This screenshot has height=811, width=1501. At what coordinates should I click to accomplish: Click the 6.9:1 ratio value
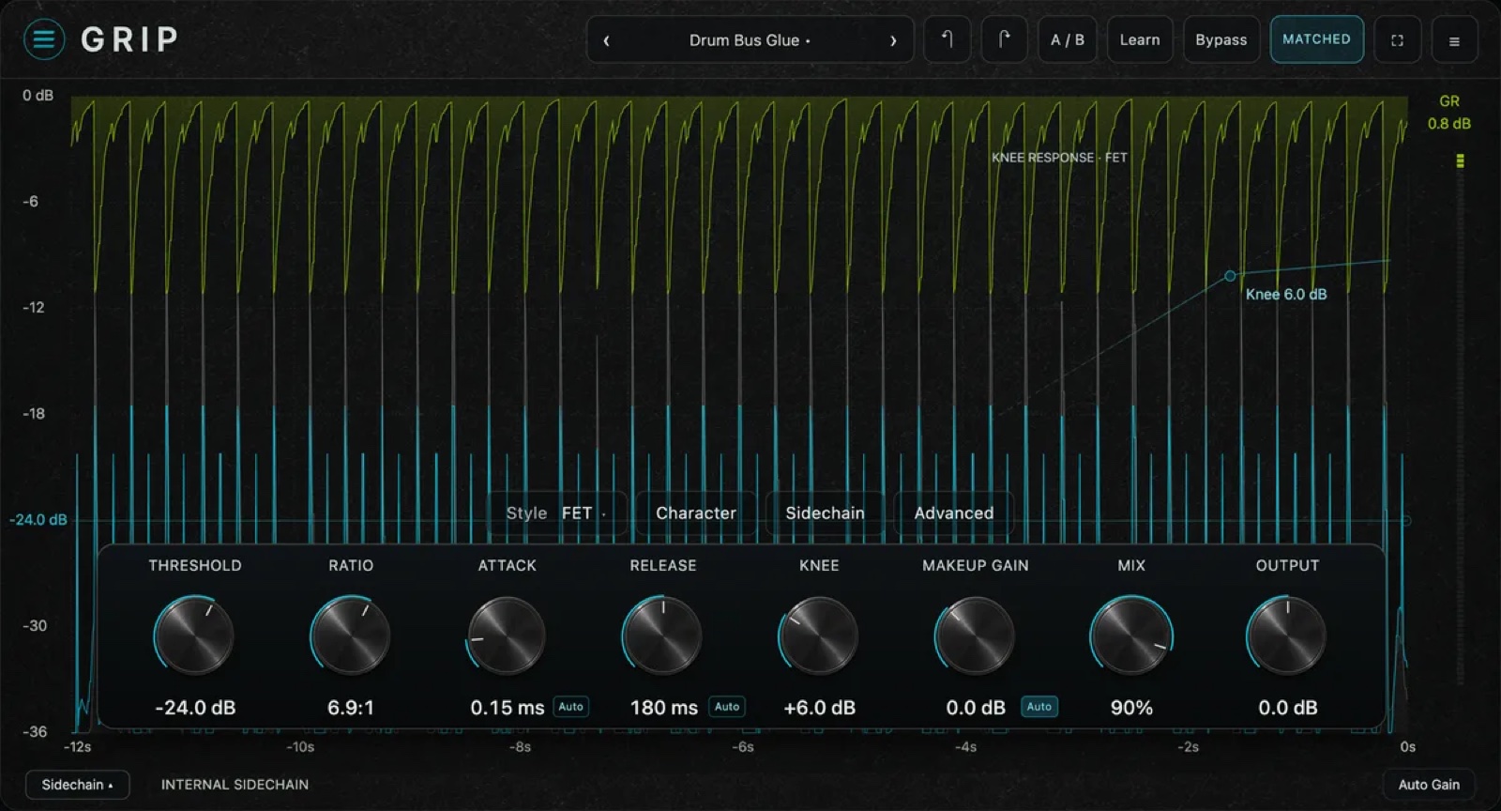351,708
